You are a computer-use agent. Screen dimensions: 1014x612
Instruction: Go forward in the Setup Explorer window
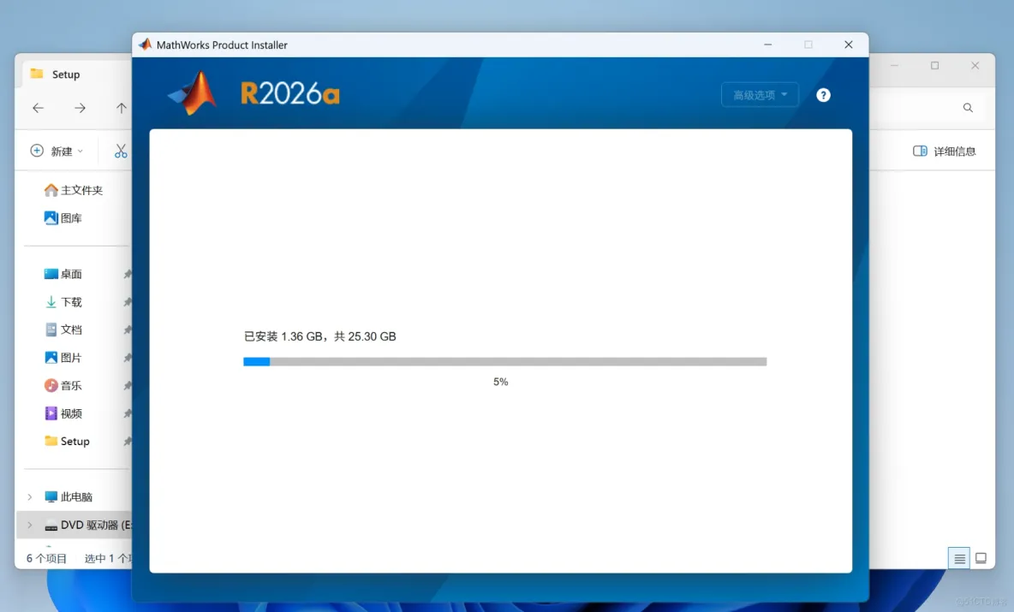[80, 108]
